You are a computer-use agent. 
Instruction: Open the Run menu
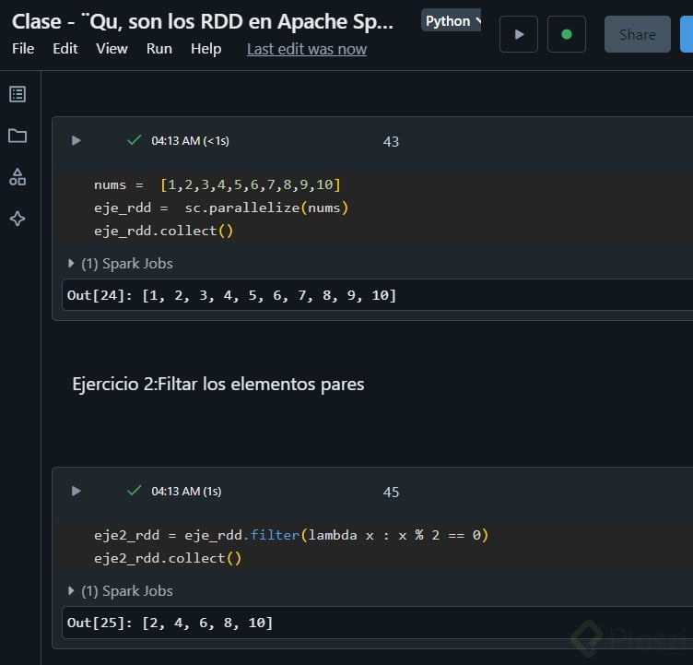coord(159,49)
